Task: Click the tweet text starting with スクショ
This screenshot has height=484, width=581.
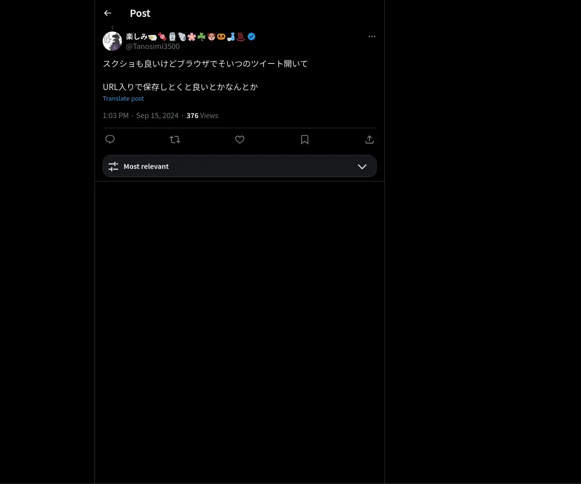Action: pyautogui.click(x=205, y=76)
